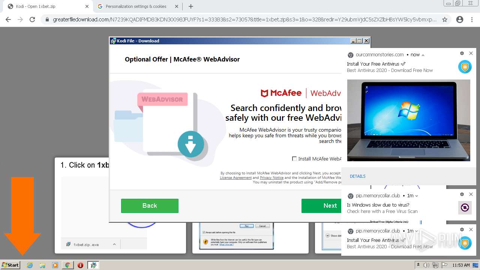Image resolution: width=480 pixels, height=270 pixels.
Task: Reload the current page
Action: (x=32, y=19)
